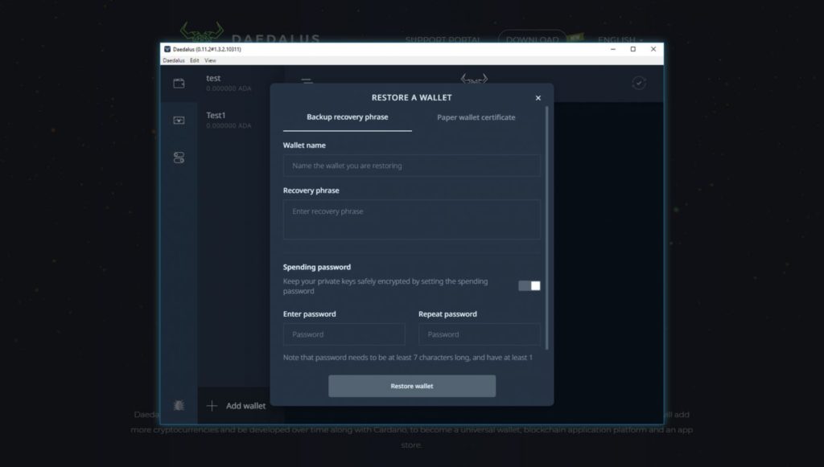The height and width of the screenshot is (467, 824).
Task: Focus the Enter password field
Action: pos(344,334)
